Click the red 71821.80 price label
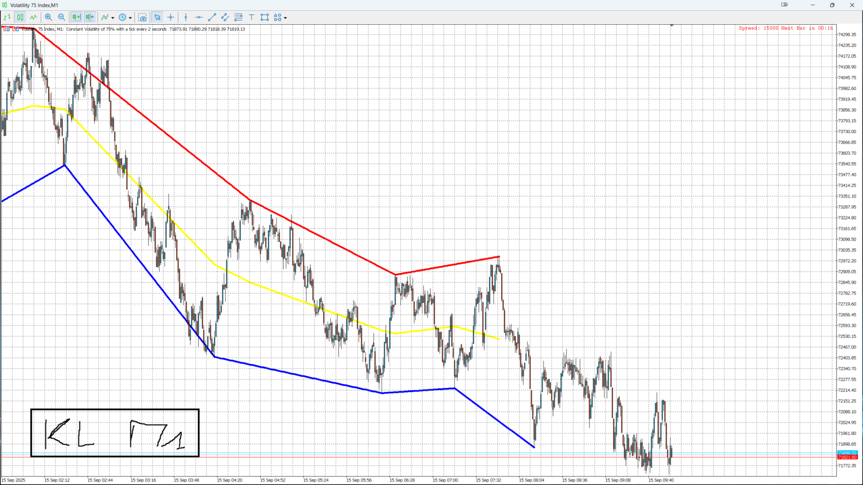863x485 pixels. 847,457
